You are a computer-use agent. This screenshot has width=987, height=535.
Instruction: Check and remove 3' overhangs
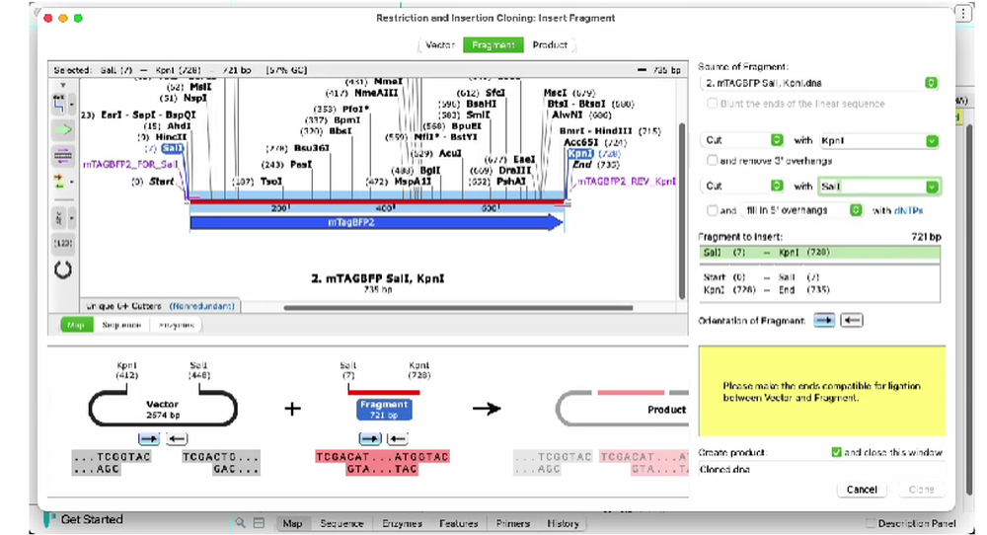(712, 161)
